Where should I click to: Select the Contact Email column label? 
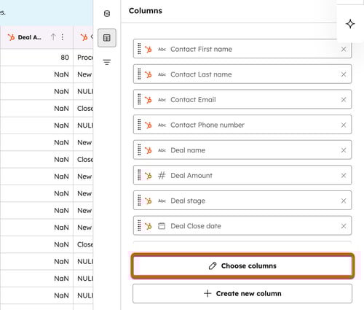point(193,100)
